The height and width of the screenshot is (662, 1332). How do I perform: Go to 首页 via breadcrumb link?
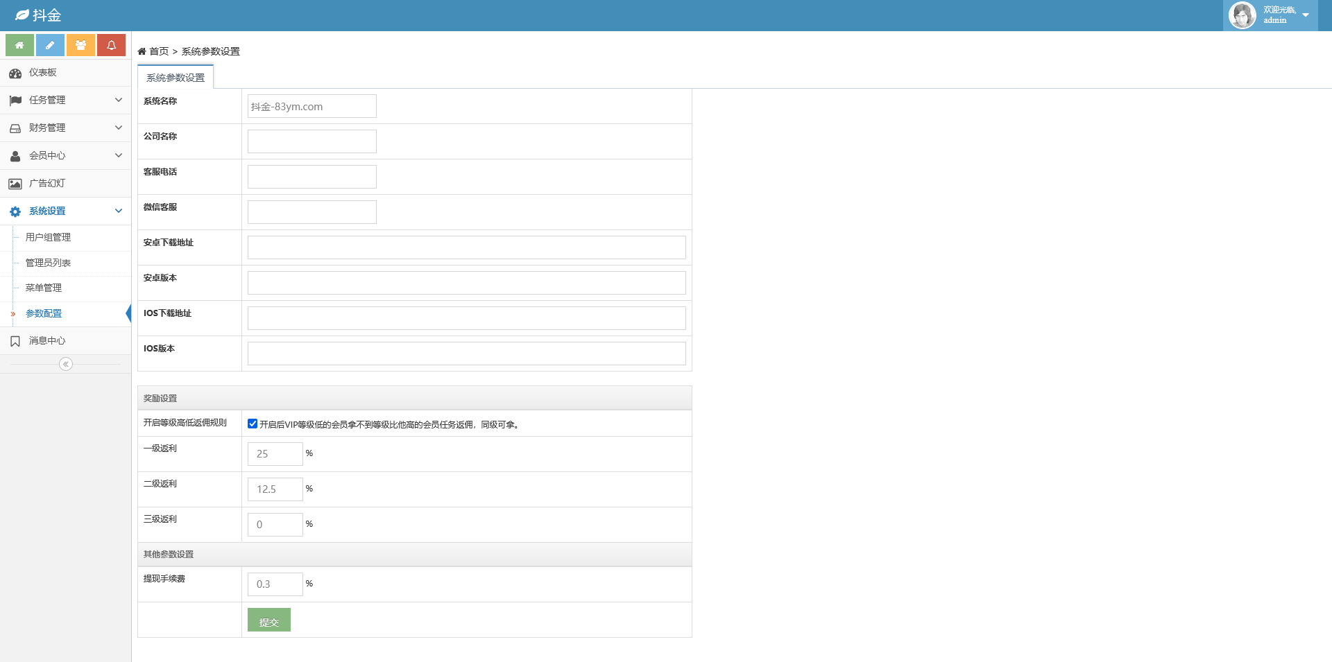click(159, 51)
